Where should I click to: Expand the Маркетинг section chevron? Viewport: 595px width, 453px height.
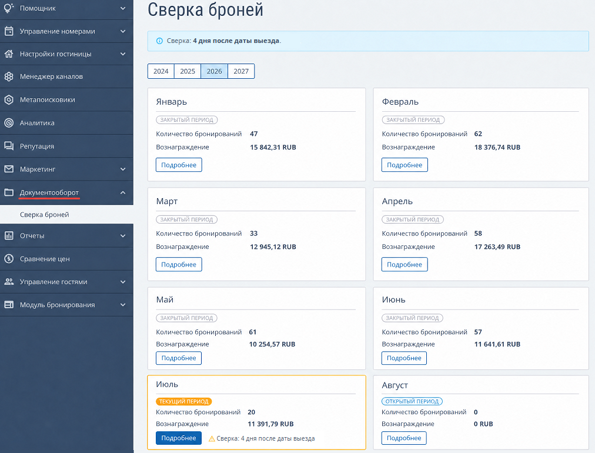pos(123,169)
